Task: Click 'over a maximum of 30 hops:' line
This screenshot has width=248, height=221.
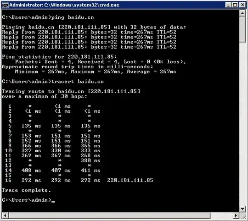Action: tap(45, 96)
